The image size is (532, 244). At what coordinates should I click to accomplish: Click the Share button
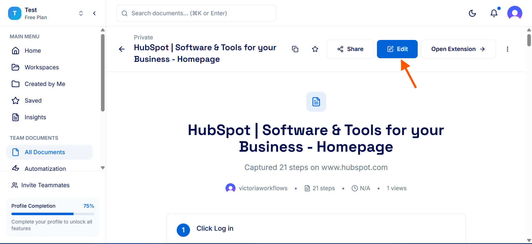(x=350, y=49)
